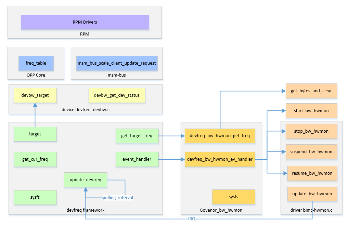The height and width of the screenshot is (225, 349).
Task: Click the devfreq_bw_hwmon_get_freq node
Action: [220, 136]
